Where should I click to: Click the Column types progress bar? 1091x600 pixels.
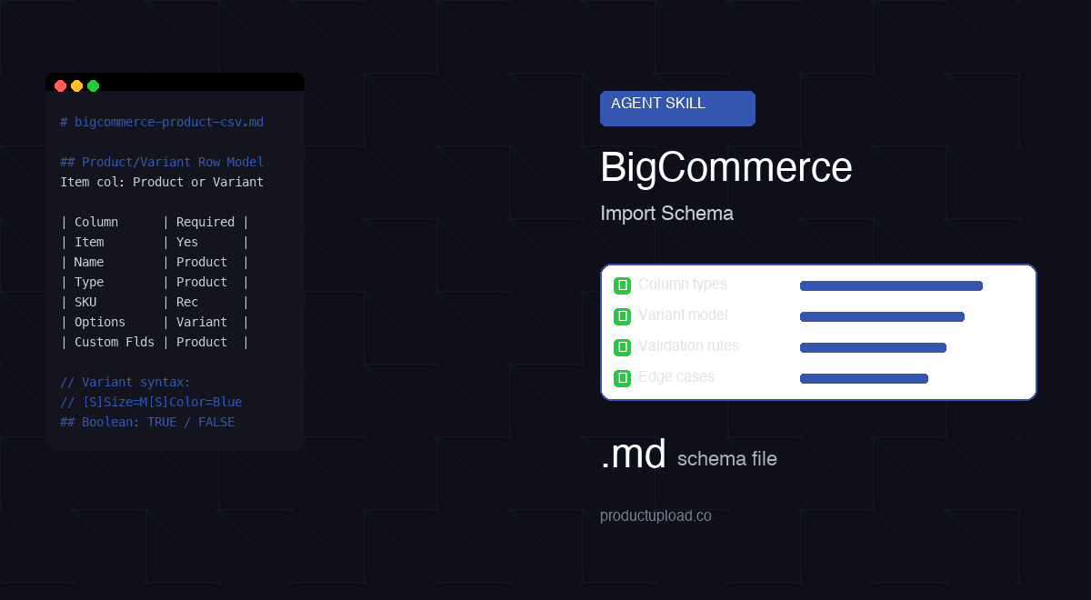[x=891, y=285]
